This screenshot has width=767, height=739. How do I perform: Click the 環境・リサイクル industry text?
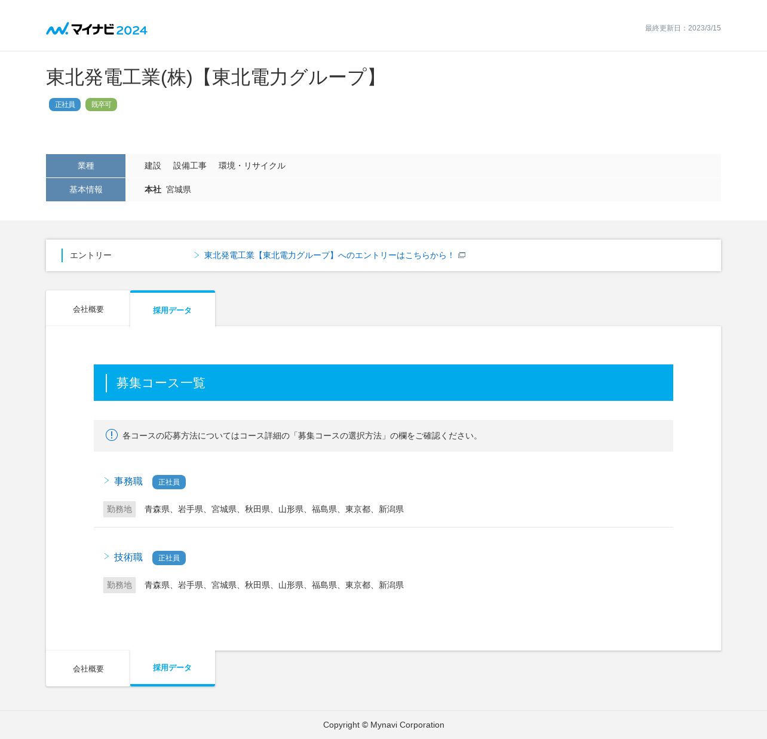[x=252, y=165]
